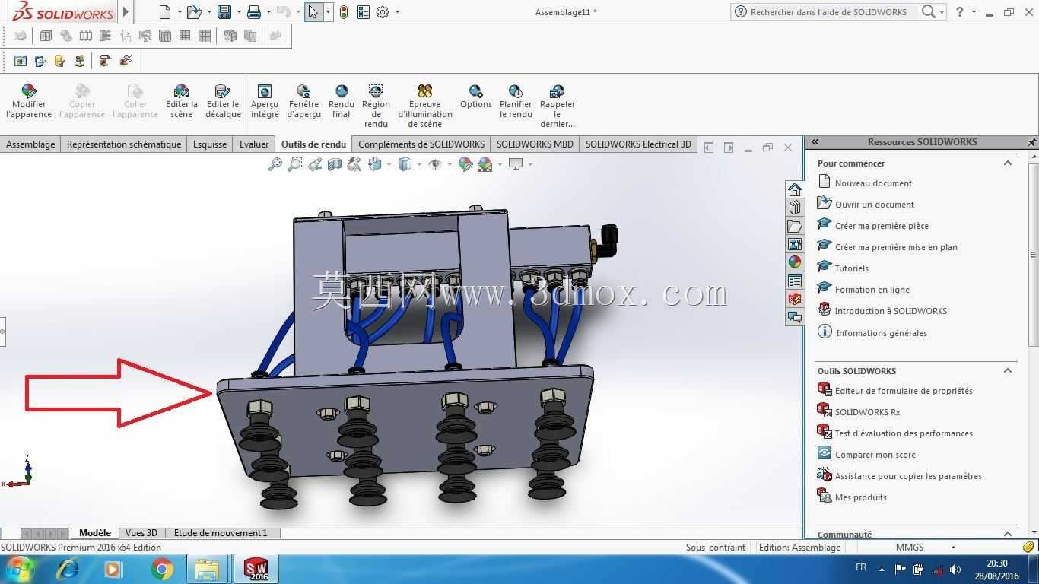Click the Rebuild traffic light icon
Image resolution: width=1039 pixels, height=584 pixels.
pyautogui.click(x=344, y=12)
